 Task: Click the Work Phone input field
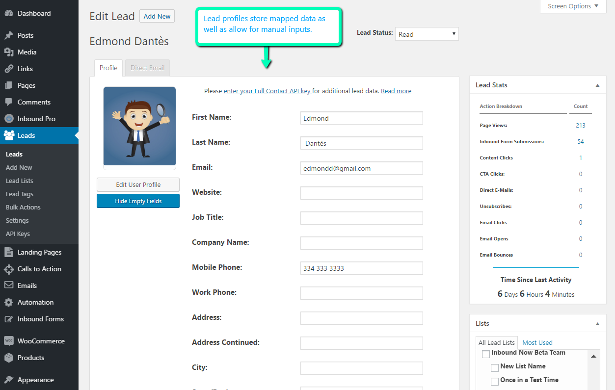[x=362, y=293]
